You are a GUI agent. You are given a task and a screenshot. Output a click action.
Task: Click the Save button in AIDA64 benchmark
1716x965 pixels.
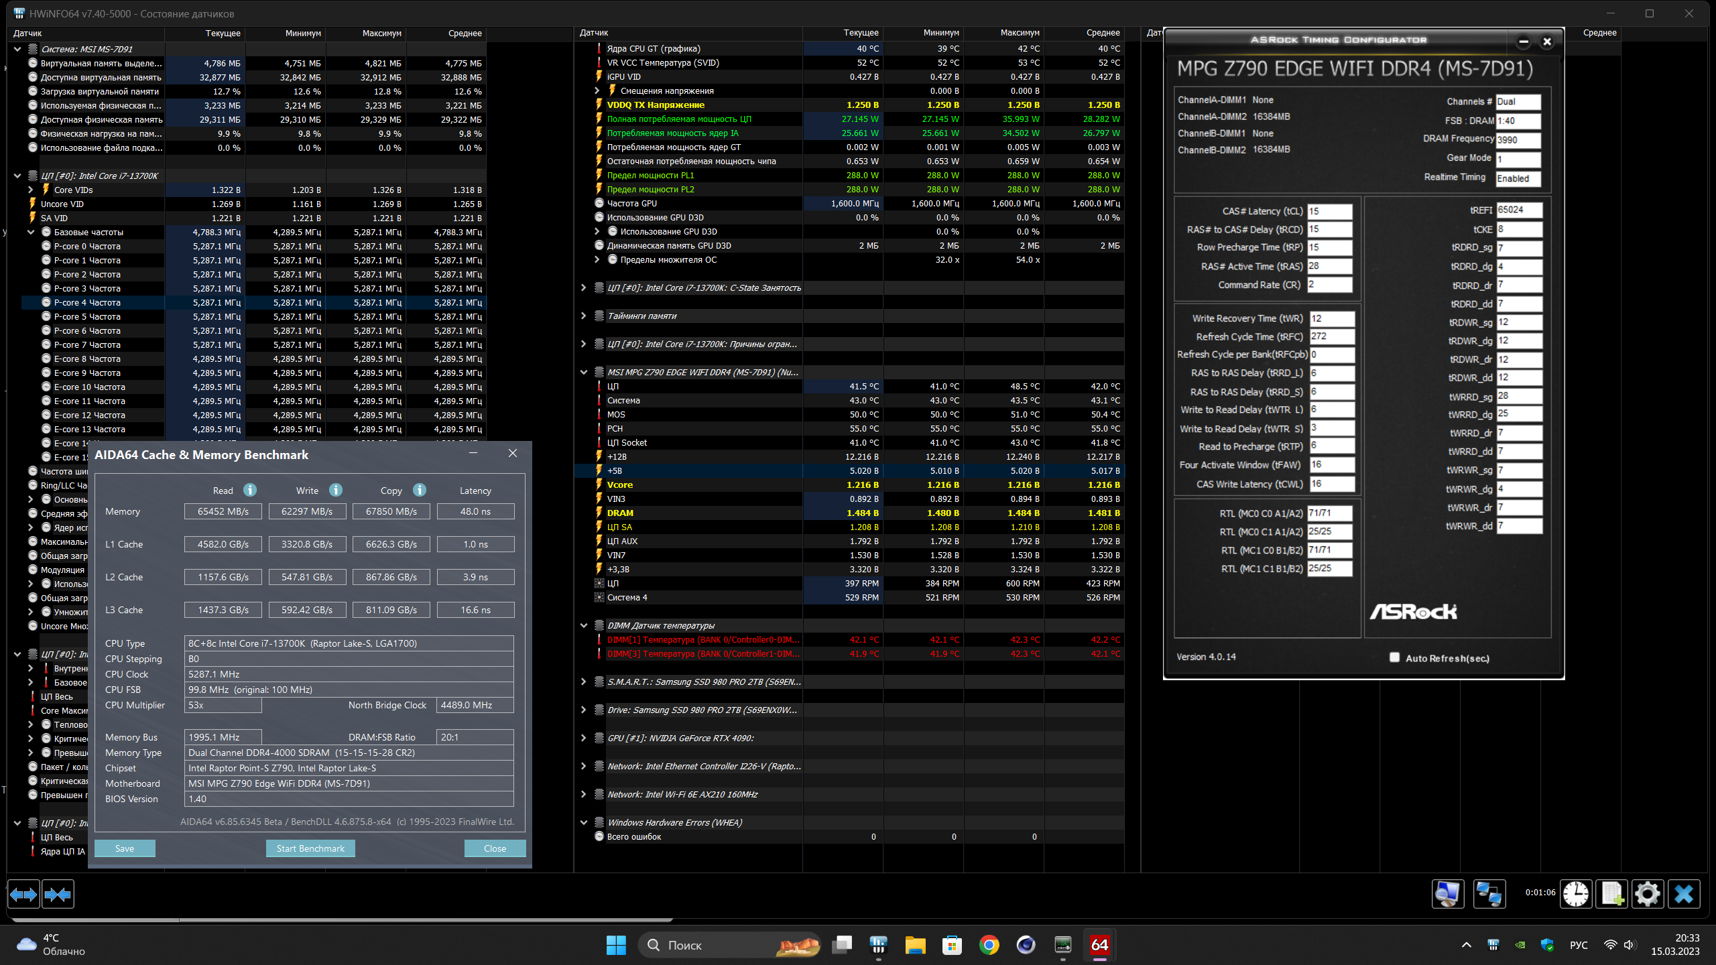click(125, 848)
